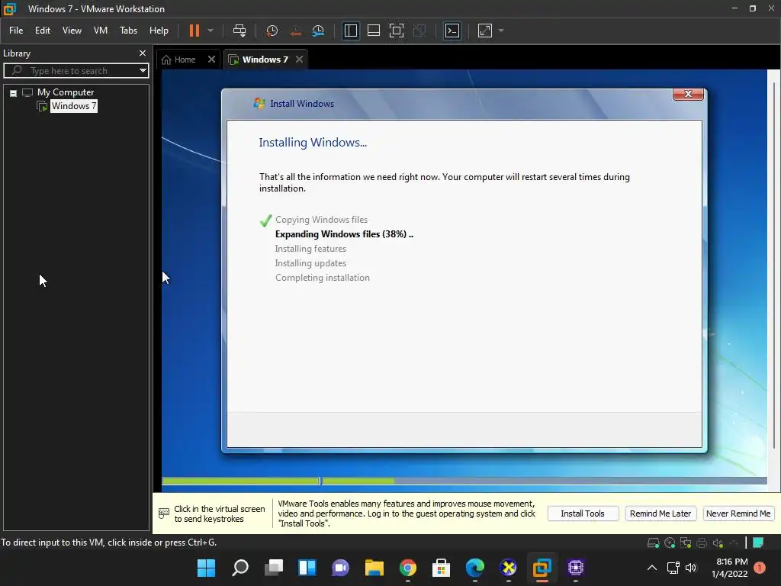Show hidden system tray icons

point(651,568)
